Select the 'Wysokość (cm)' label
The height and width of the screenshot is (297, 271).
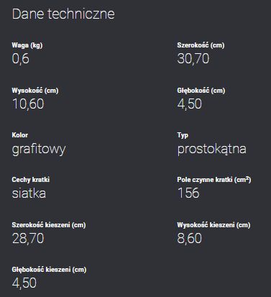pyautogui.click(x=35, y=91)
